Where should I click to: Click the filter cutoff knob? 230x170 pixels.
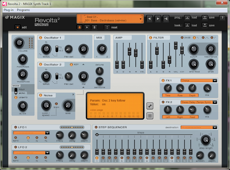click(194, 49)
